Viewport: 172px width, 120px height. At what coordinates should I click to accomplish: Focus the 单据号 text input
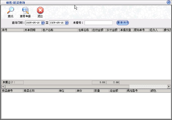(98, 23)
